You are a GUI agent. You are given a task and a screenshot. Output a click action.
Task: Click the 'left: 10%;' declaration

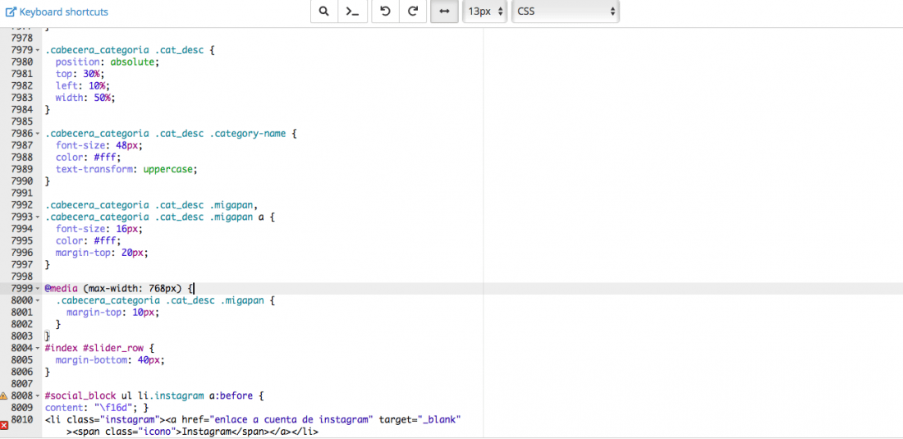tap(84, 85)
